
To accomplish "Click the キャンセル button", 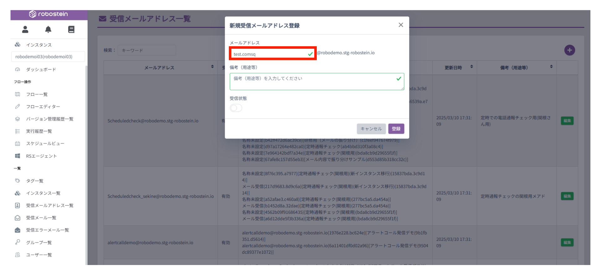I will pos(371,129).
